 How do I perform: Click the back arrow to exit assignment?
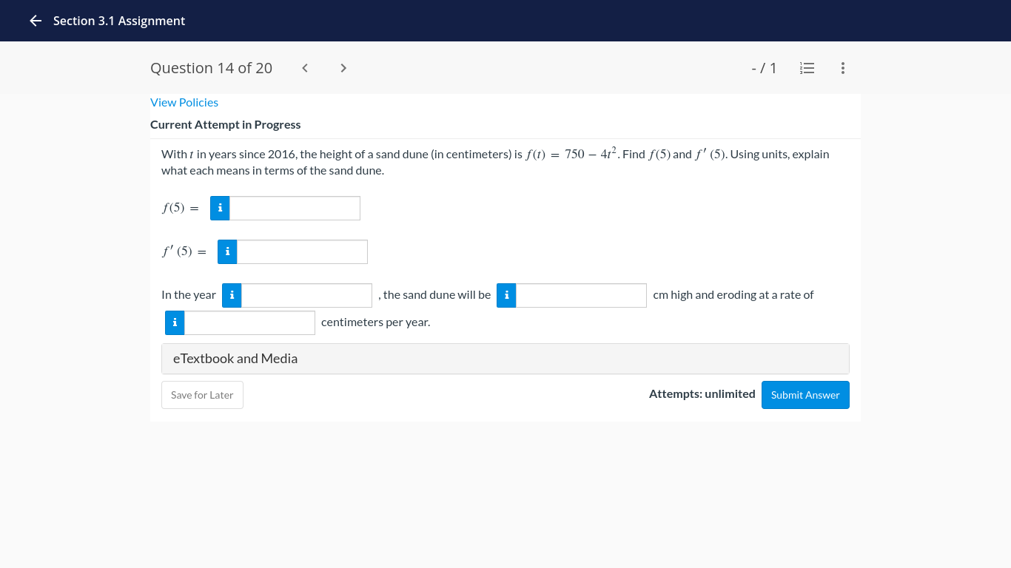[x=35, y=21]
